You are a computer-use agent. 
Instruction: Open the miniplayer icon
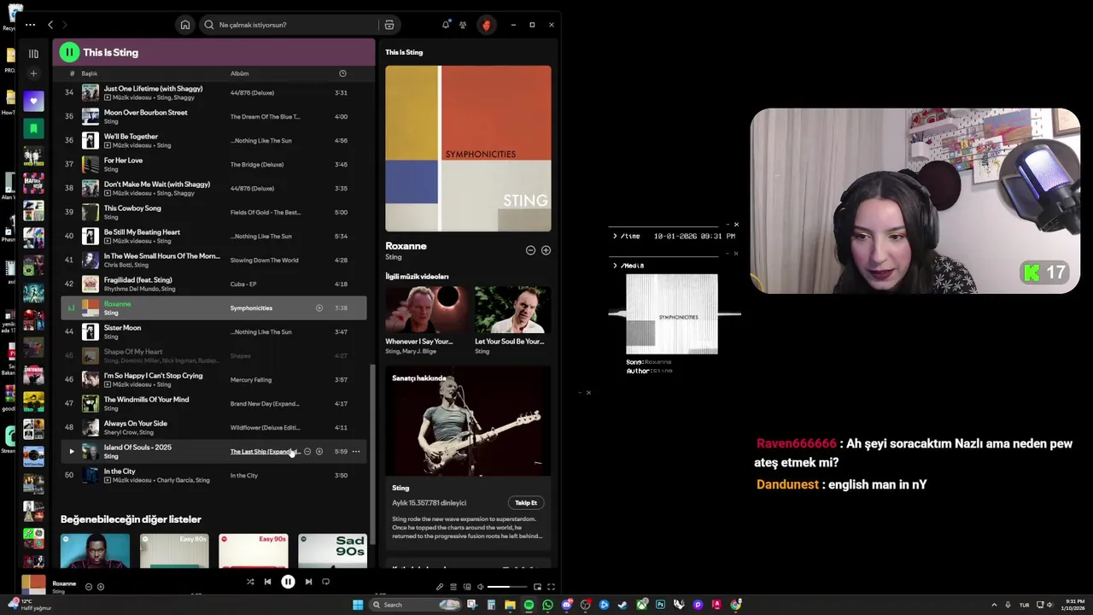537,587
